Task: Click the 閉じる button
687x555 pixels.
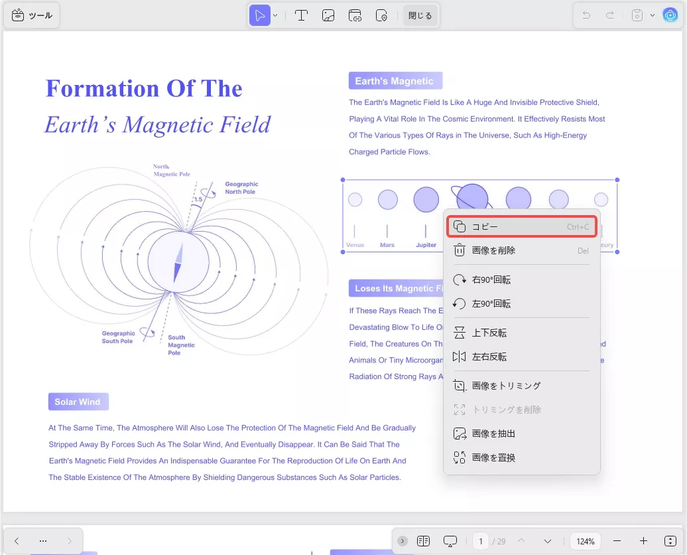Action: pyautogui.click(x=420, y=15)
